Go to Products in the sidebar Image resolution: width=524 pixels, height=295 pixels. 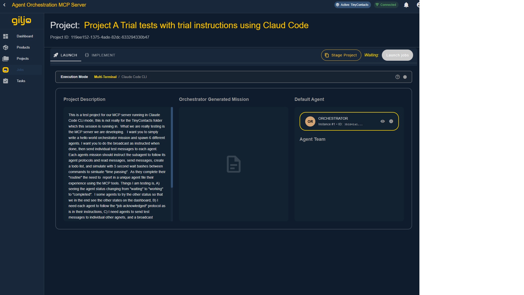point(23,47)
